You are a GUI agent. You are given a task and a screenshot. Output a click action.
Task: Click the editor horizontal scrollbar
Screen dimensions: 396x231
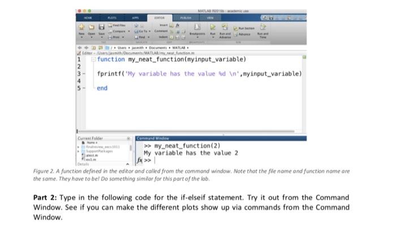(x=186, y=131)
